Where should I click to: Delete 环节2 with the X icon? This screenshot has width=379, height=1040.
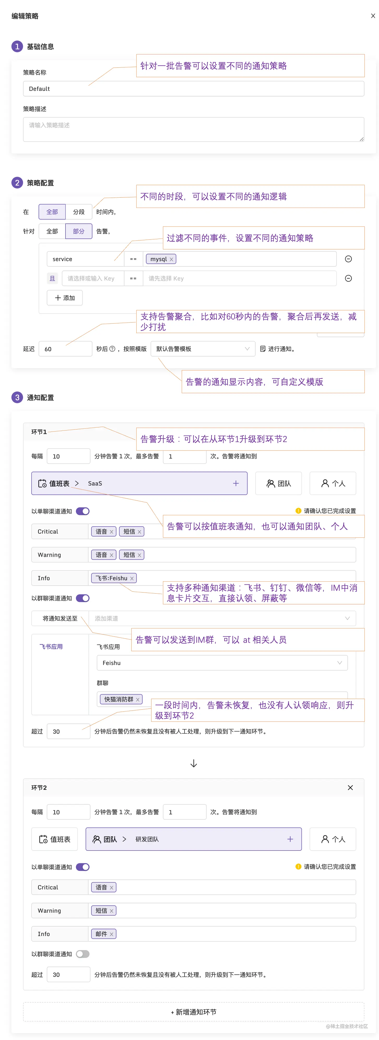pos(350,787)
